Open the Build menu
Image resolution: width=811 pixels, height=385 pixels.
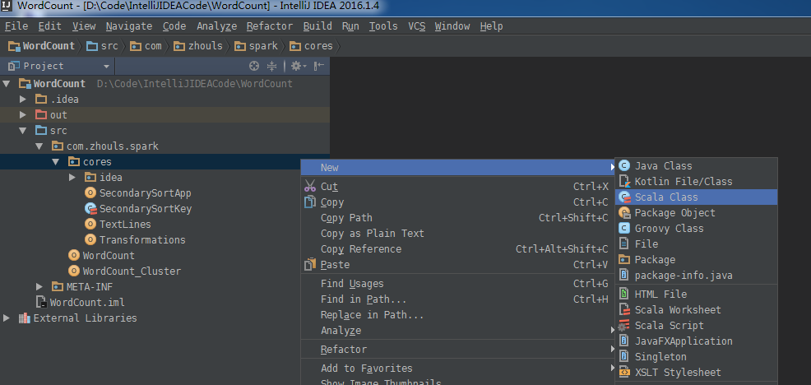click(x=317, y=26)
